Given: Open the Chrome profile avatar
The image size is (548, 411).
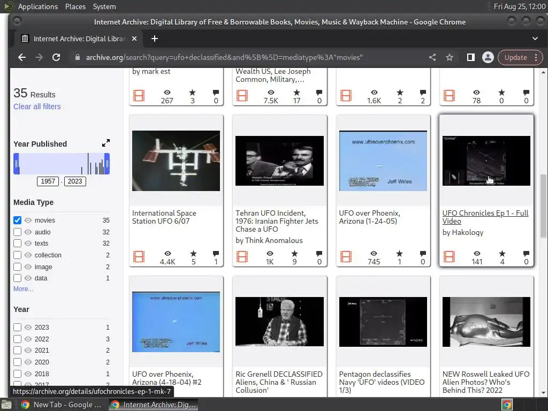Looking at the screenshot, I should coord(488,57).
